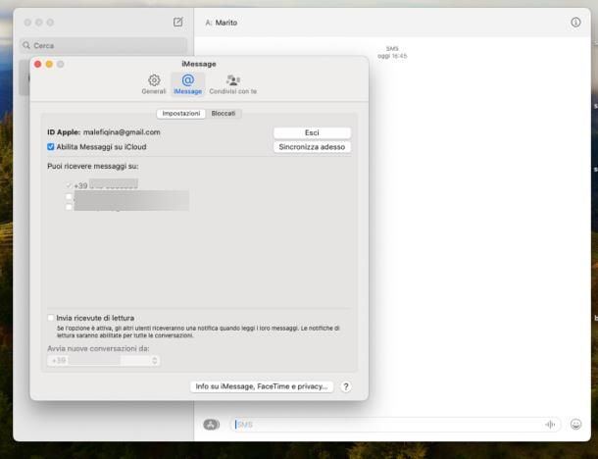Close the iMessage preferences window
598x459 pixels.
tap(38, 64)
